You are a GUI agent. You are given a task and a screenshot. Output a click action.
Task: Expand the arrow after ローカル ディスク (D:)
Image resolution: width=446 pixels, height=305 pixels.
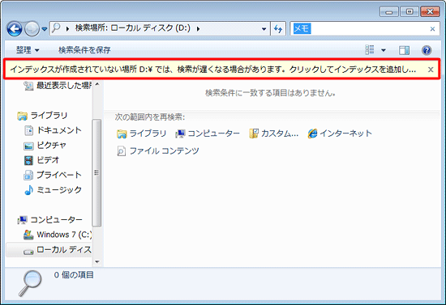click(x=198, y=28)
